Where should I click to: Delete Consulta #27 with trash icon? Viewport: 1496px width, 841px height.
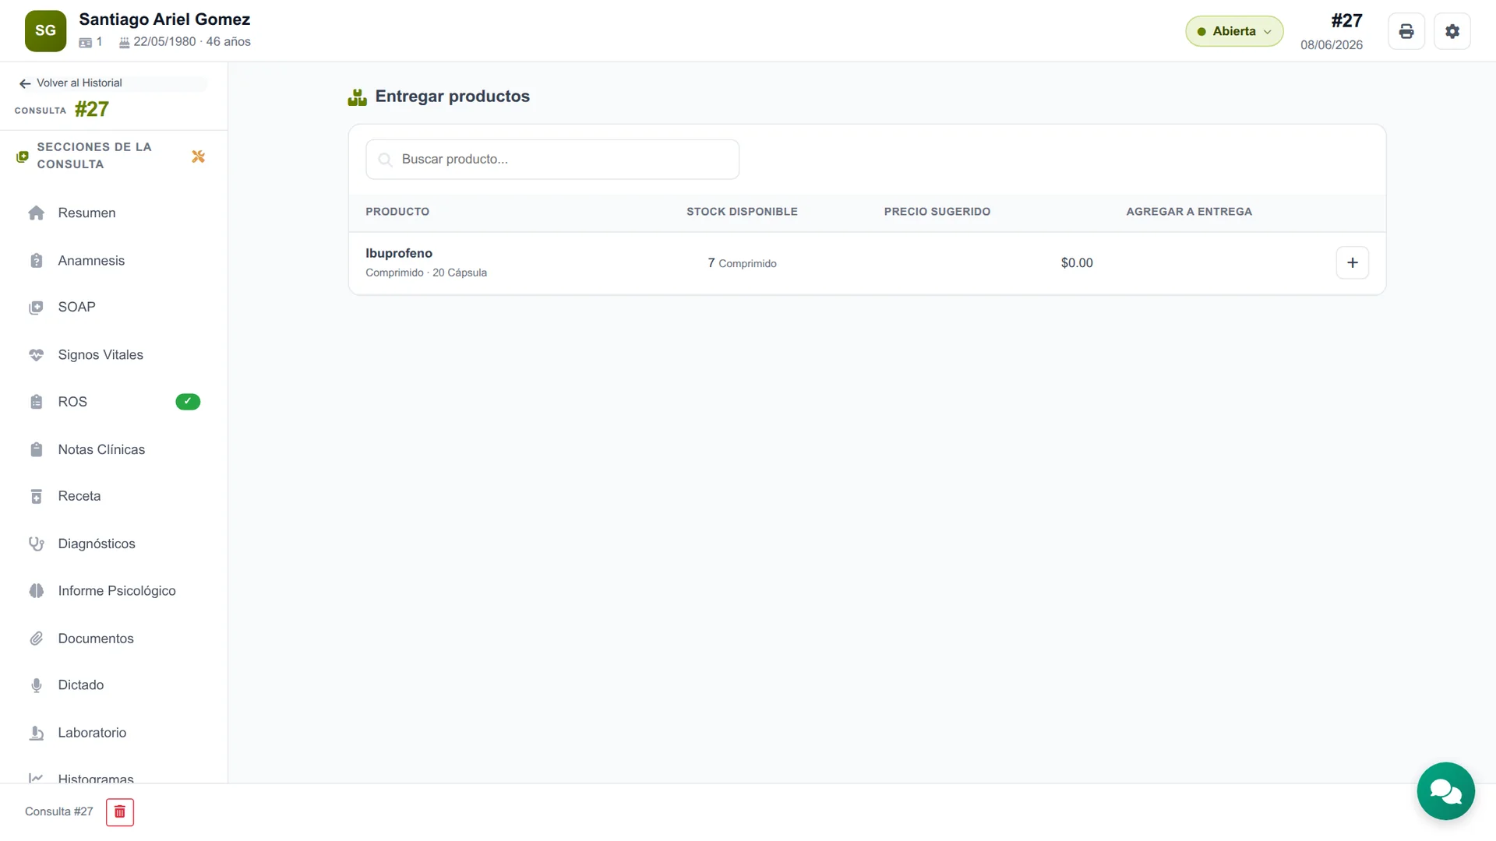click(120, 811)
